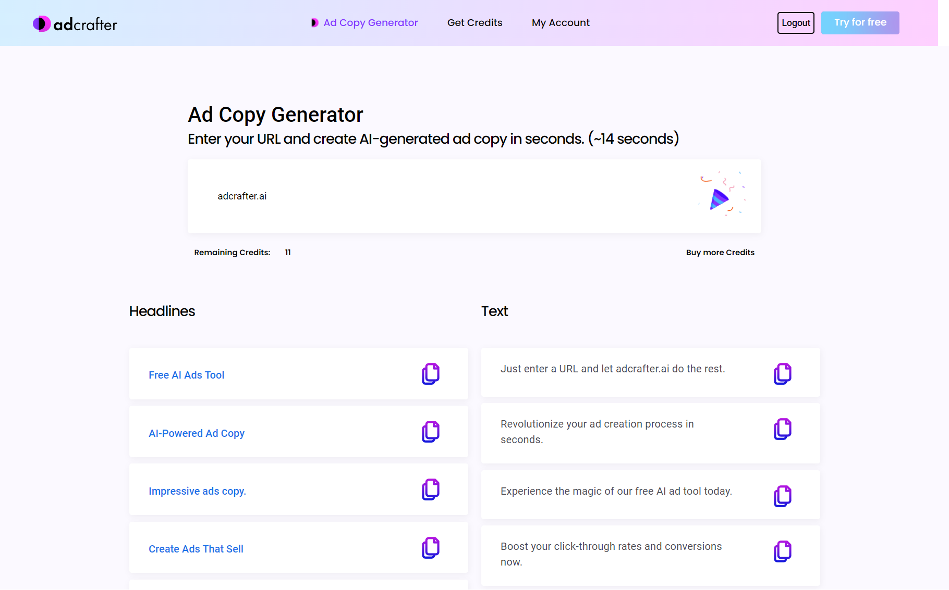Image resolution: width=949 pixels, height=590 pixels.
Task: Copy the 'Experience the magic' text
Action: (x=782, y=496)
